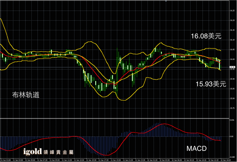Select the 11 Jun 19:30 time axis label
237x162 pixels.
tap(116, 160)
